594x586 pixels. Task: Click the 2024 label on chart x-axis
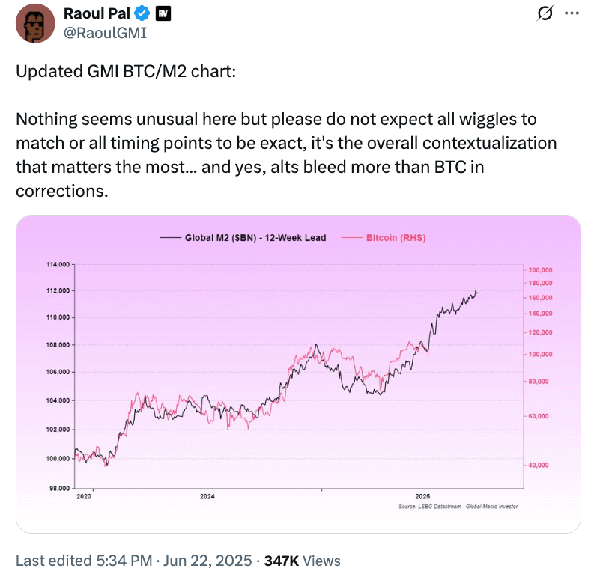click(x=207, y=496)
